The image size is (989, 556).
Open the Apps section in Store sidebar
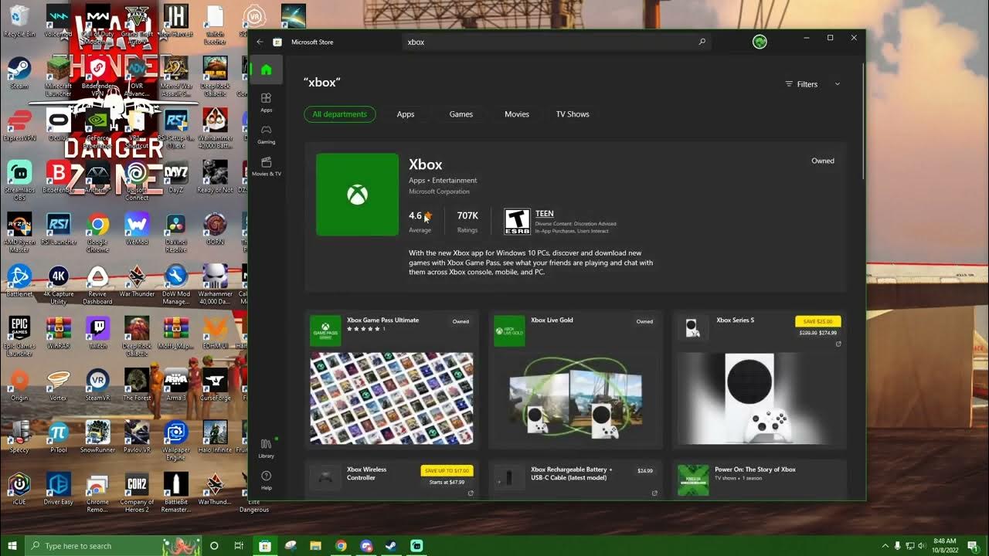tap(266, 102)
